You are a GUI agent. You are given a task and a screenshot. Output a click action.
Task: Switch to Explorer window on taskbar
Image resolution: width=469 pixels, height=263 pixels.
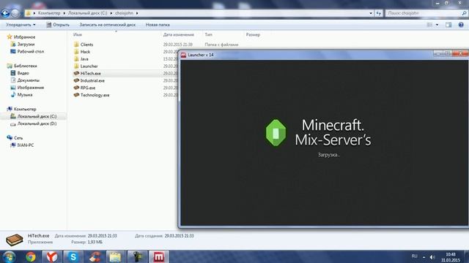[x=116, y=256]
